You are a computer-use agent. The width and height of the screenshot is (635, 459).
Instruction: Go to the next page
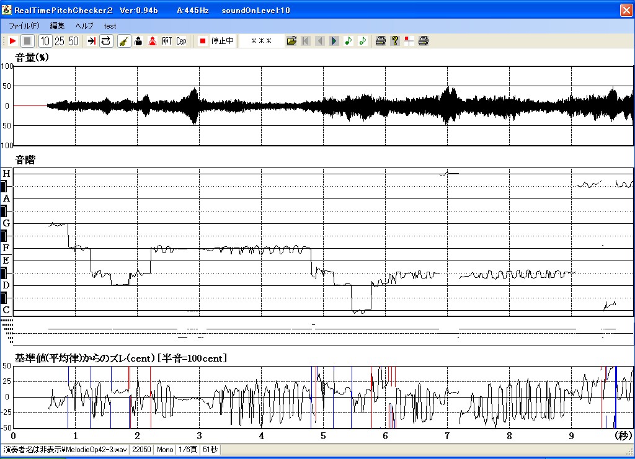pos(334,41)
